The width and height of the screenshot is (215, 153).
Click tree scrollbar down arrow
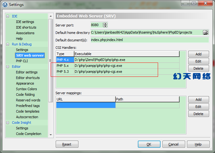[51, 135]
